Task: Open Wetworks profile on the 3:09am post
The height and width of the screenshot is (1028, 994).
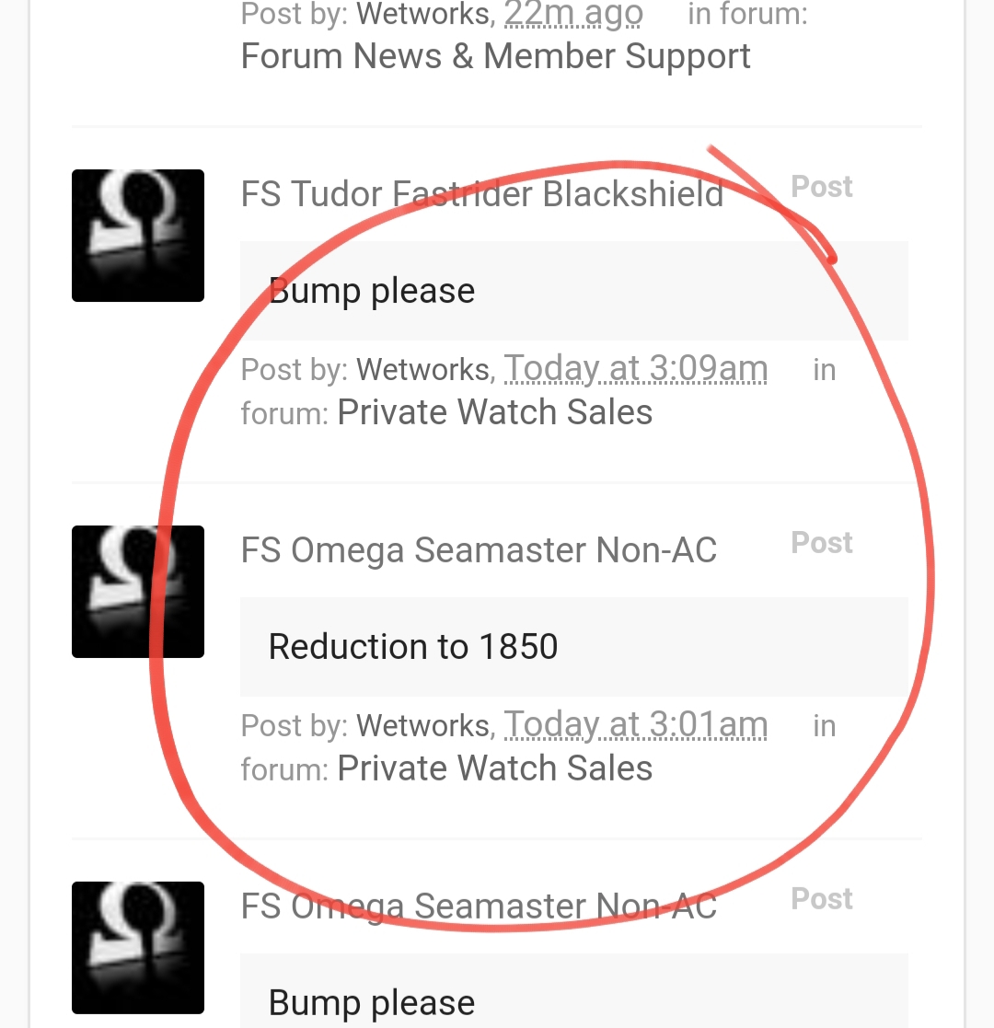Action: point(422,370)
